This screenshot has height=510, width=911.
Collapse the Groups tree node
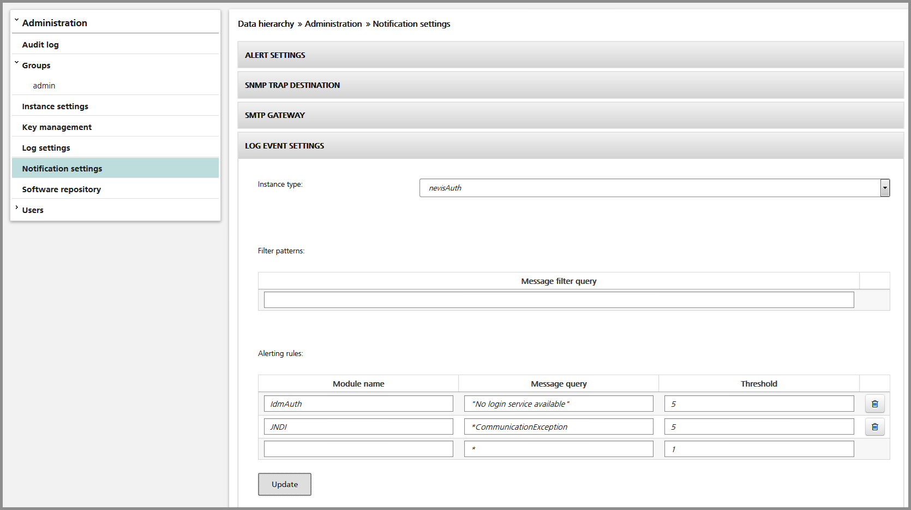(x=17, y=63)
